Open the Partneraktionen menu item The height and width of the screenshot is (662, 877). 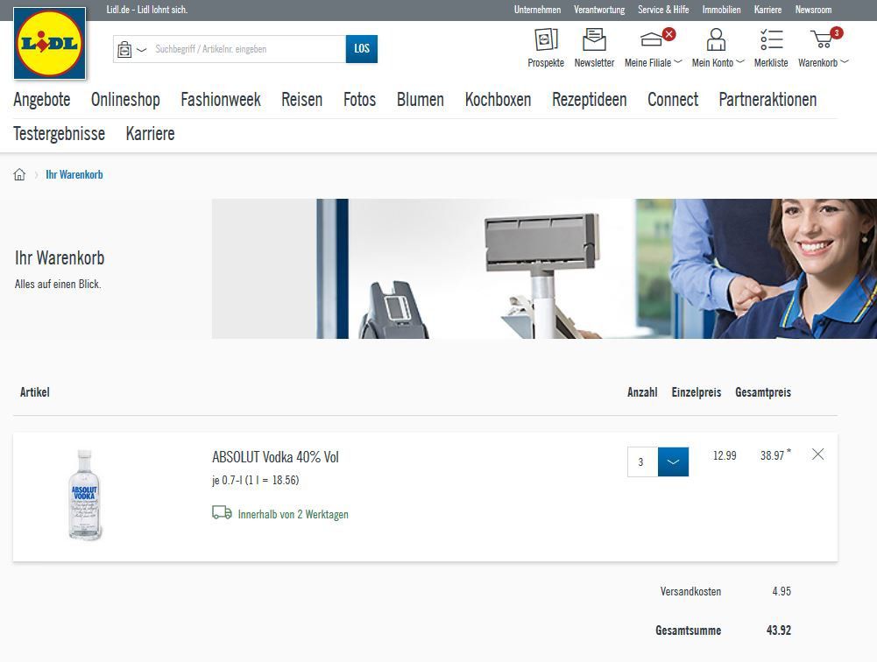(767, 100)
